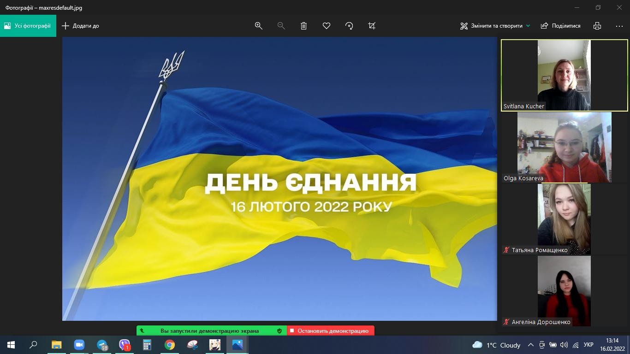
Task: Click the Photos app taskbar icon
Action: click(238, 345)
